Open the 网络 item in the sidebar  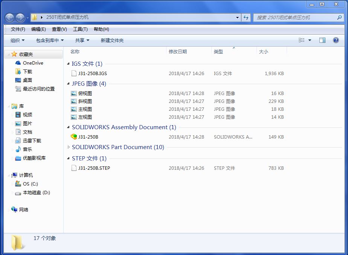(23, 210)
